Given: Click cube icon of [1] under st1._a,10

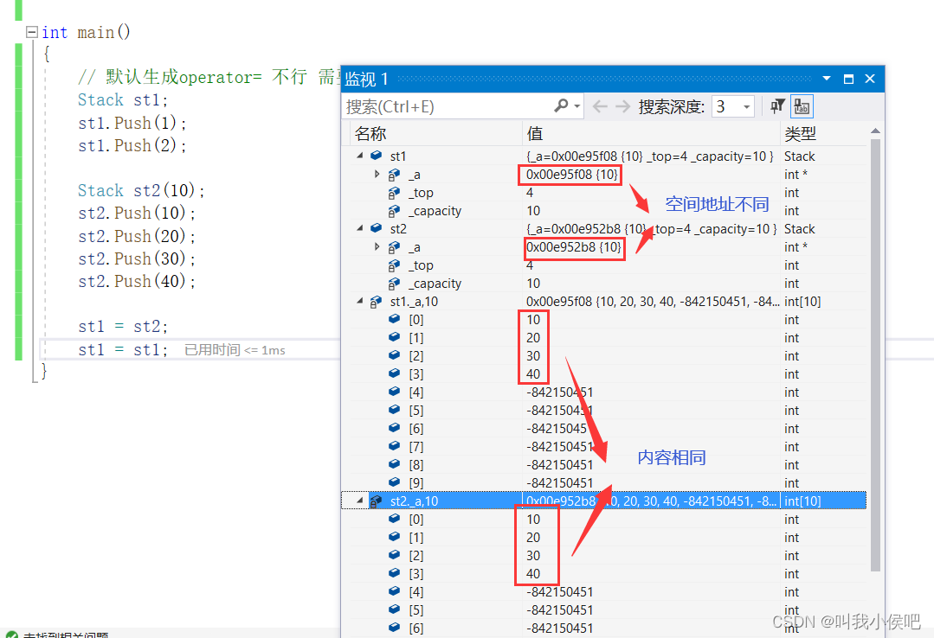Looking at the screenshot, I should tap(395, 337).
